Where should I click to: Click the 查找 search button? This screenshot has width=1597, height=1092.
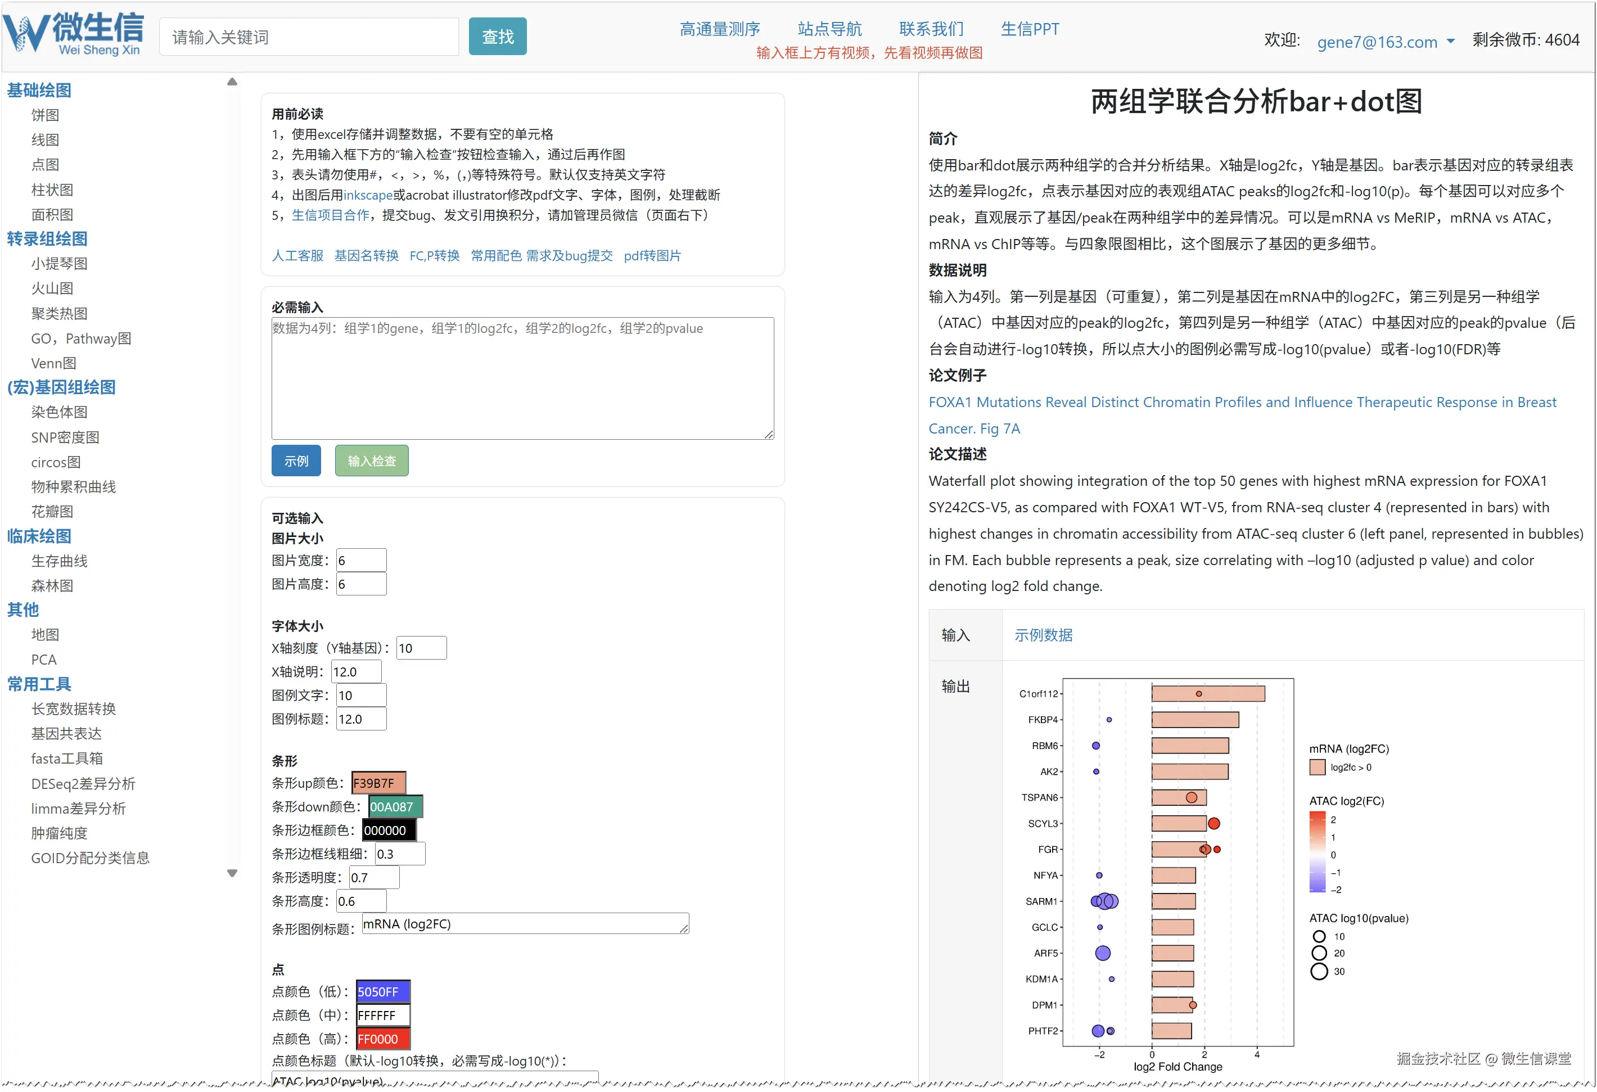[x=498, y=37]
